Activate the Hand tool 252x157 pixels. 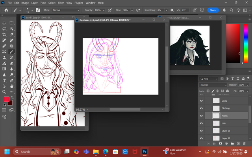click(11, 86)
